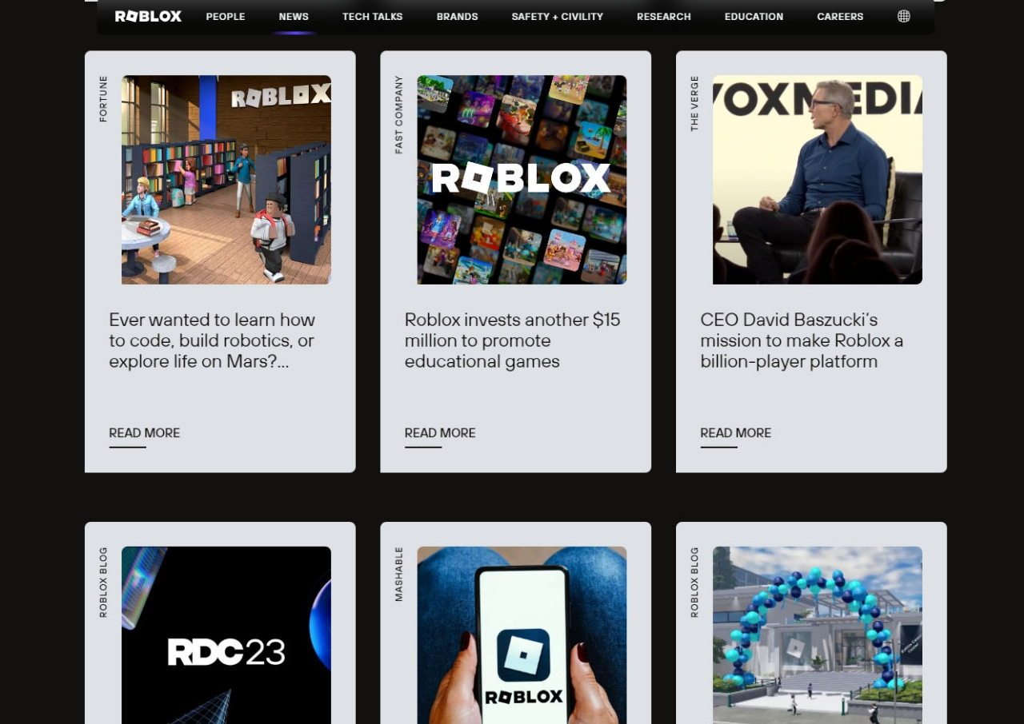Click the Fast Company source label

pos(398,114)
